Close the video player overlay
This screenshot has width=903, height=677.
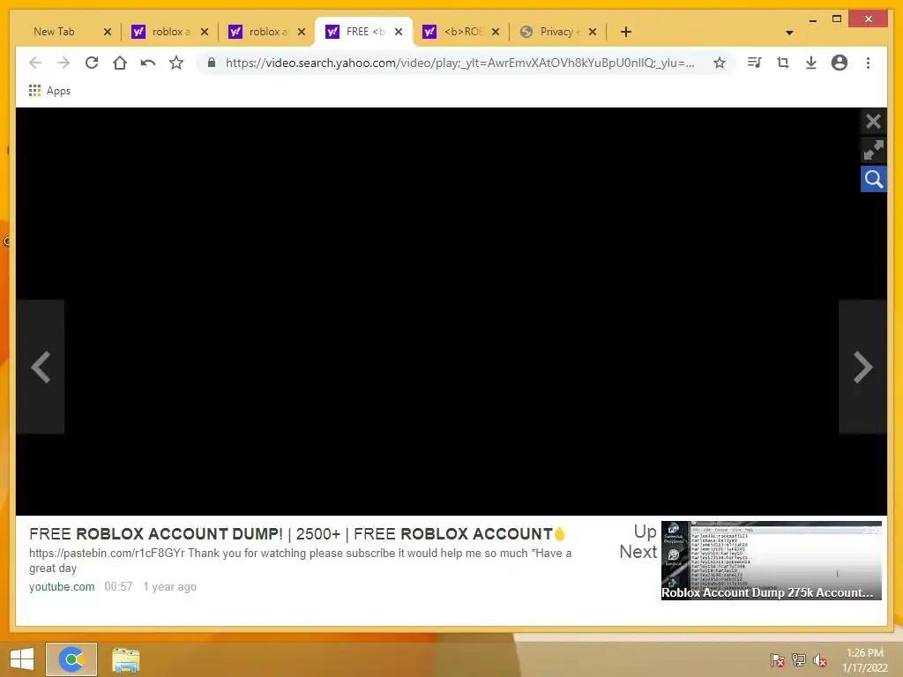(873, 122)
